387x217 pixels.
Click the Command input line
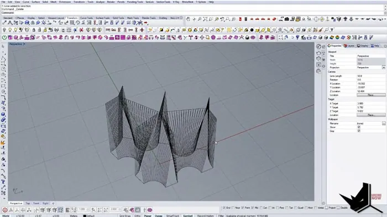click(x=192, y=13)
